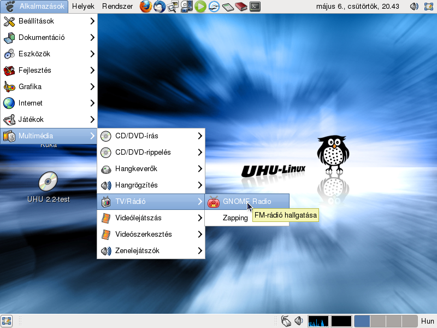
Task: Select the Multimédia menu entry
Action: click(x=49, y=136)
